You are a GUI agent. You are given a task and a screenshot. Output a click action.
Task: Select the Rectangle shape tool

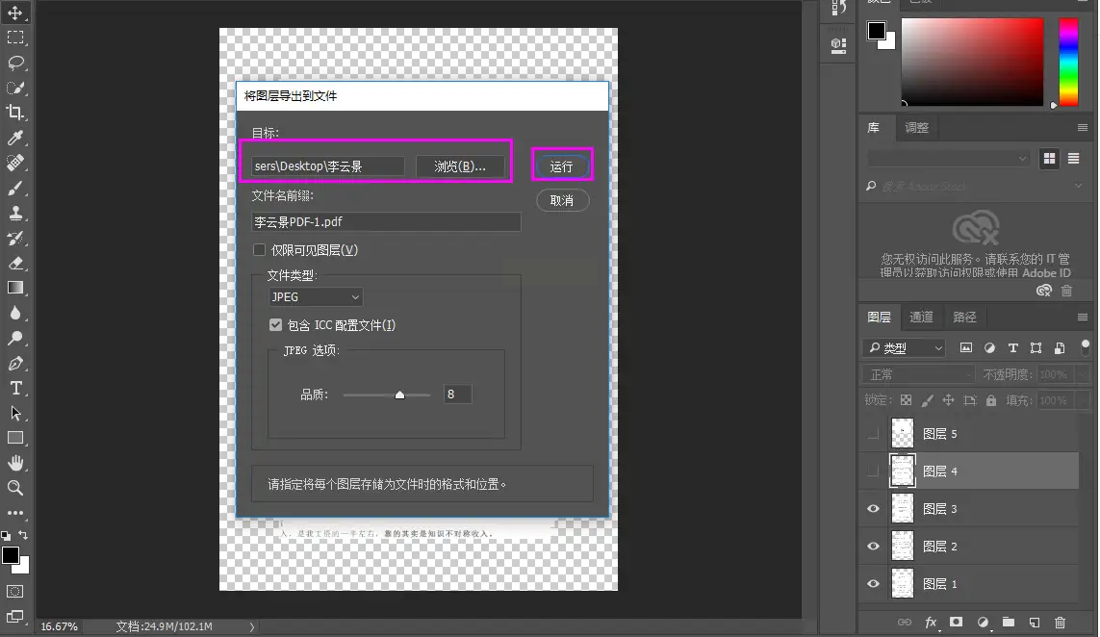click(14, 438)
